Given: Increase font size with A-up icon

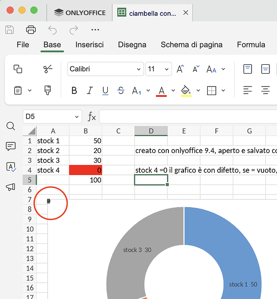Looking at the screenshot, I should [180, 69].
